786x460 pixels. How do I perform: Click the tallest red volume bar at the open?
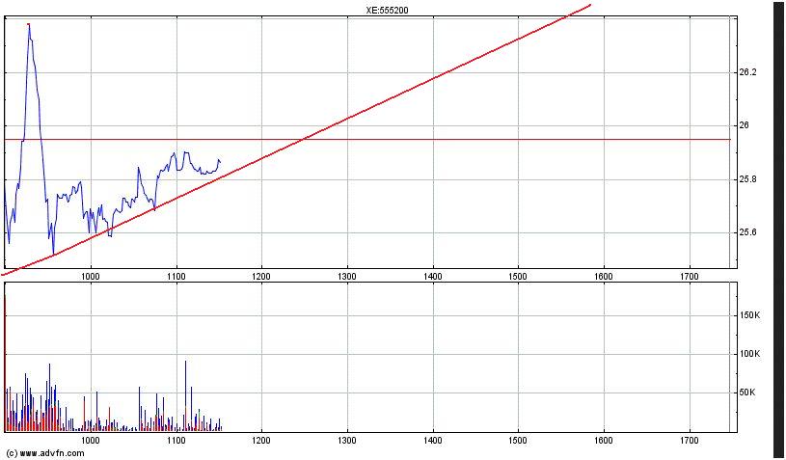(6, 364)
